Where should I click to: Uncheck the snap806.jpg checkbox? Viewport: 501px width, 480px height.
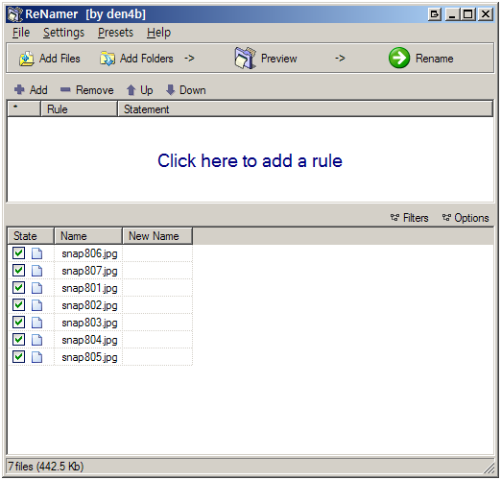18,253
